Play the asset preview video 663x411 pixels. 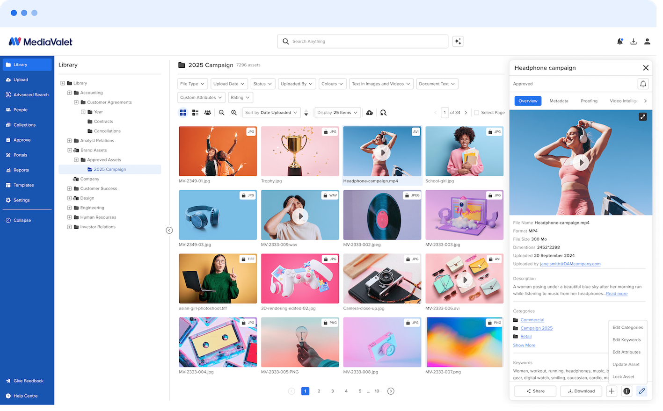[581, 163]
